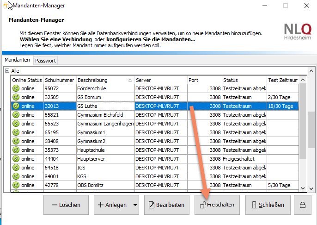Click the online status icon for Hauptserver
Screen dimensions: 317x225
tap(16, 159)
